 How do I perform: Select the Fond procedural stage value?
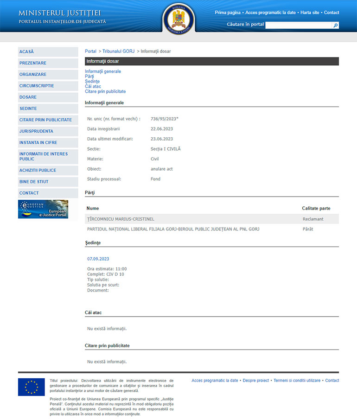[x=155, y=179]
